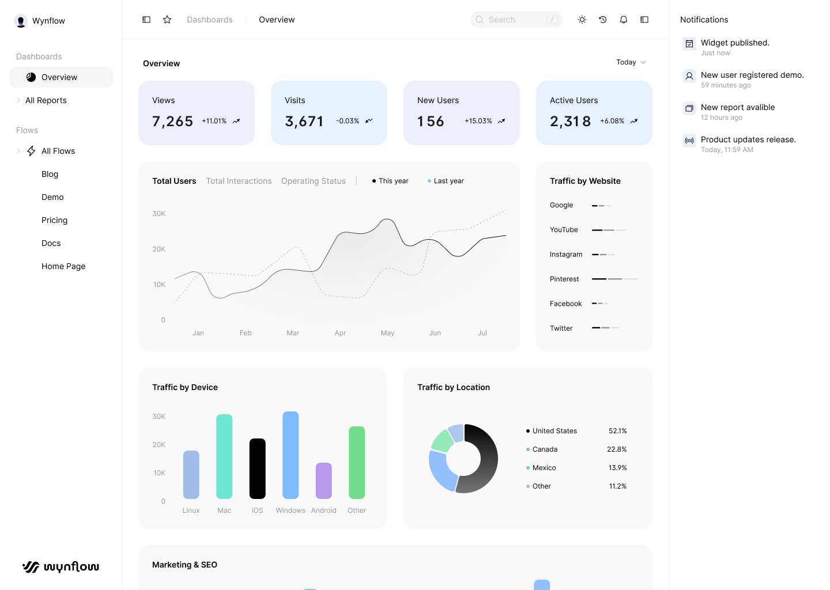Toggle the left sidebar panel icon
The height and width of the screenshot is (590, 830).
click(146, 20)
